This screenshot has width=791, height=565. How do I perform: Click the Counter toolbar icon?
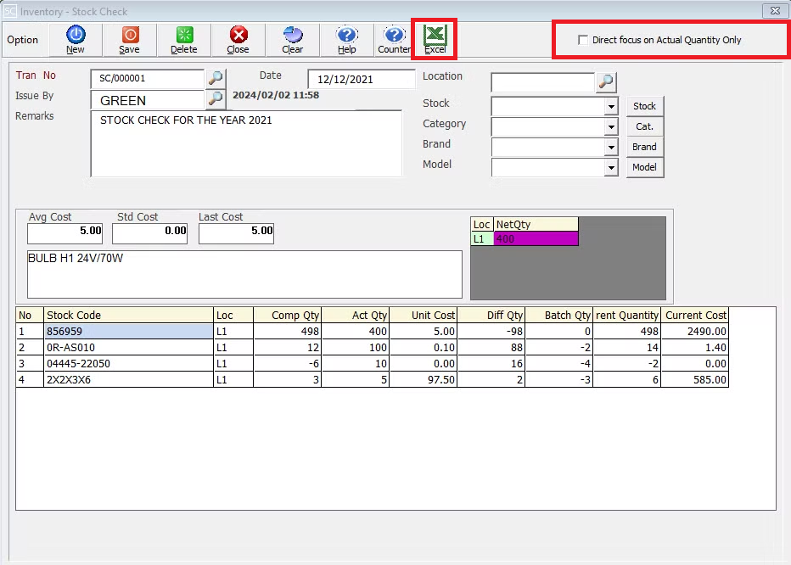tap(394, 40)
